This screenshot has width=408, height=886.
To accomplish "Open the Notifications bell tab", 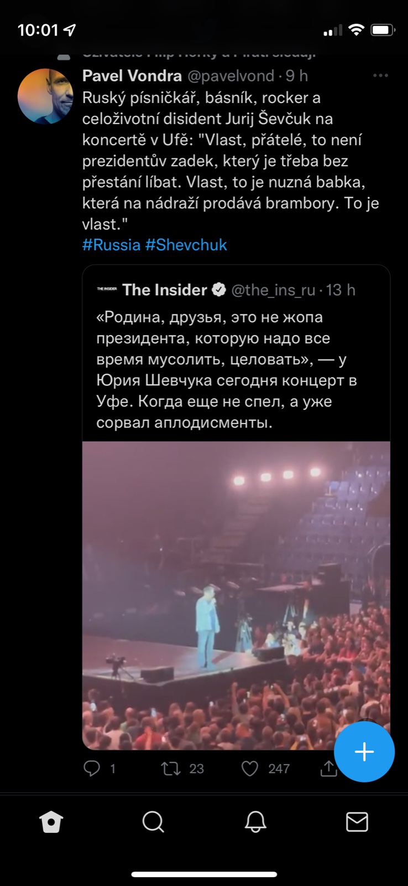I will point(255,822).
